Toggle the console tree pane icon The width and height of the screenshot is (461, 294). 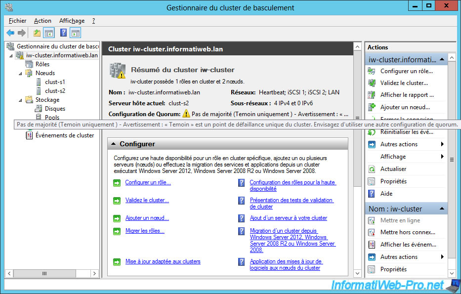coord(49,33)
